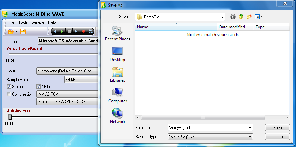Uncheck the Stereo checkbox

[9, 87]
